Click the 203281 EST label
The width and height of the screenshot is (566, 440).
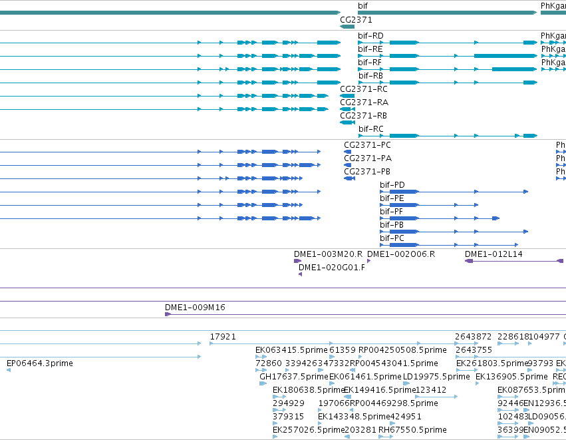point(360,430)
